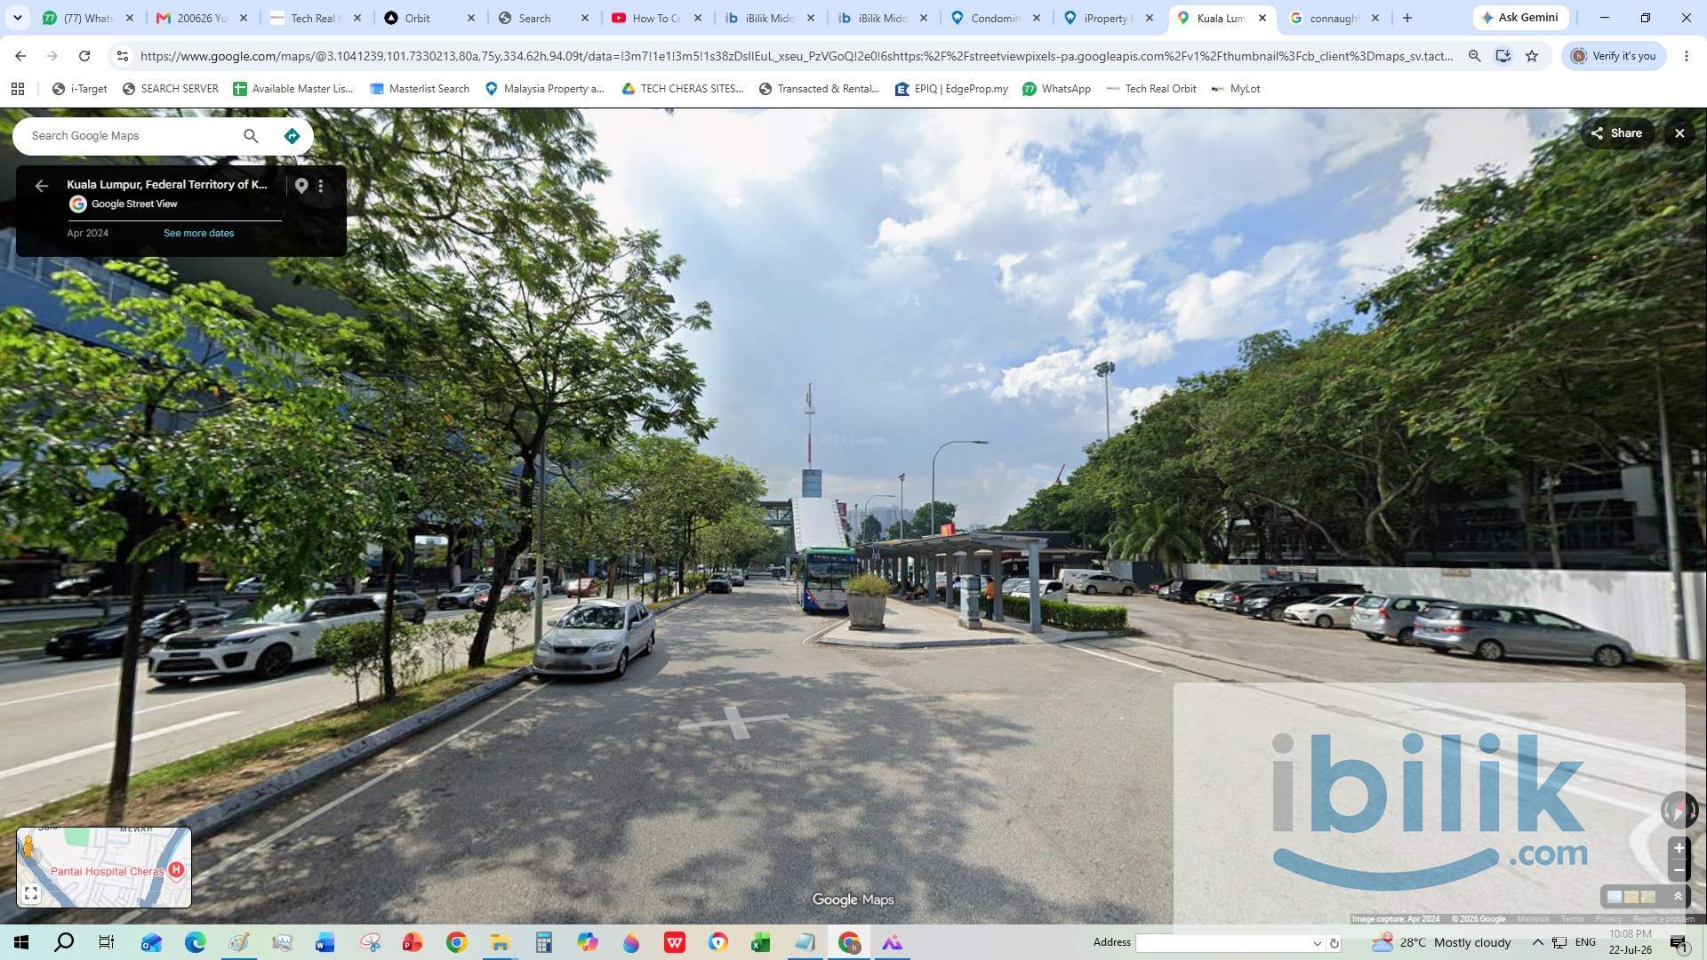Viewport: 1707px width, 960px height.
Task: Open Task View in the taskbar
Action: coord(107,942)
